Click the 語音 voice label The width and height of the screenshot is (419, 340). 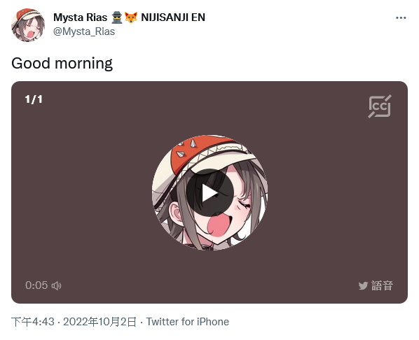[382, 286]
